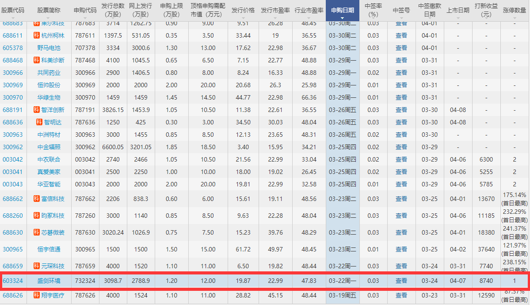Select 申购代码 cell 732324
Viewport: 530px width, 305px height.
[x=85, y=281]
